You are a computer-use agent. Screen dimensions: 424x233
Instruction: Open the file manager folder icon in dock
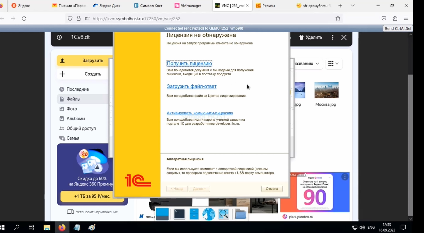240,214
